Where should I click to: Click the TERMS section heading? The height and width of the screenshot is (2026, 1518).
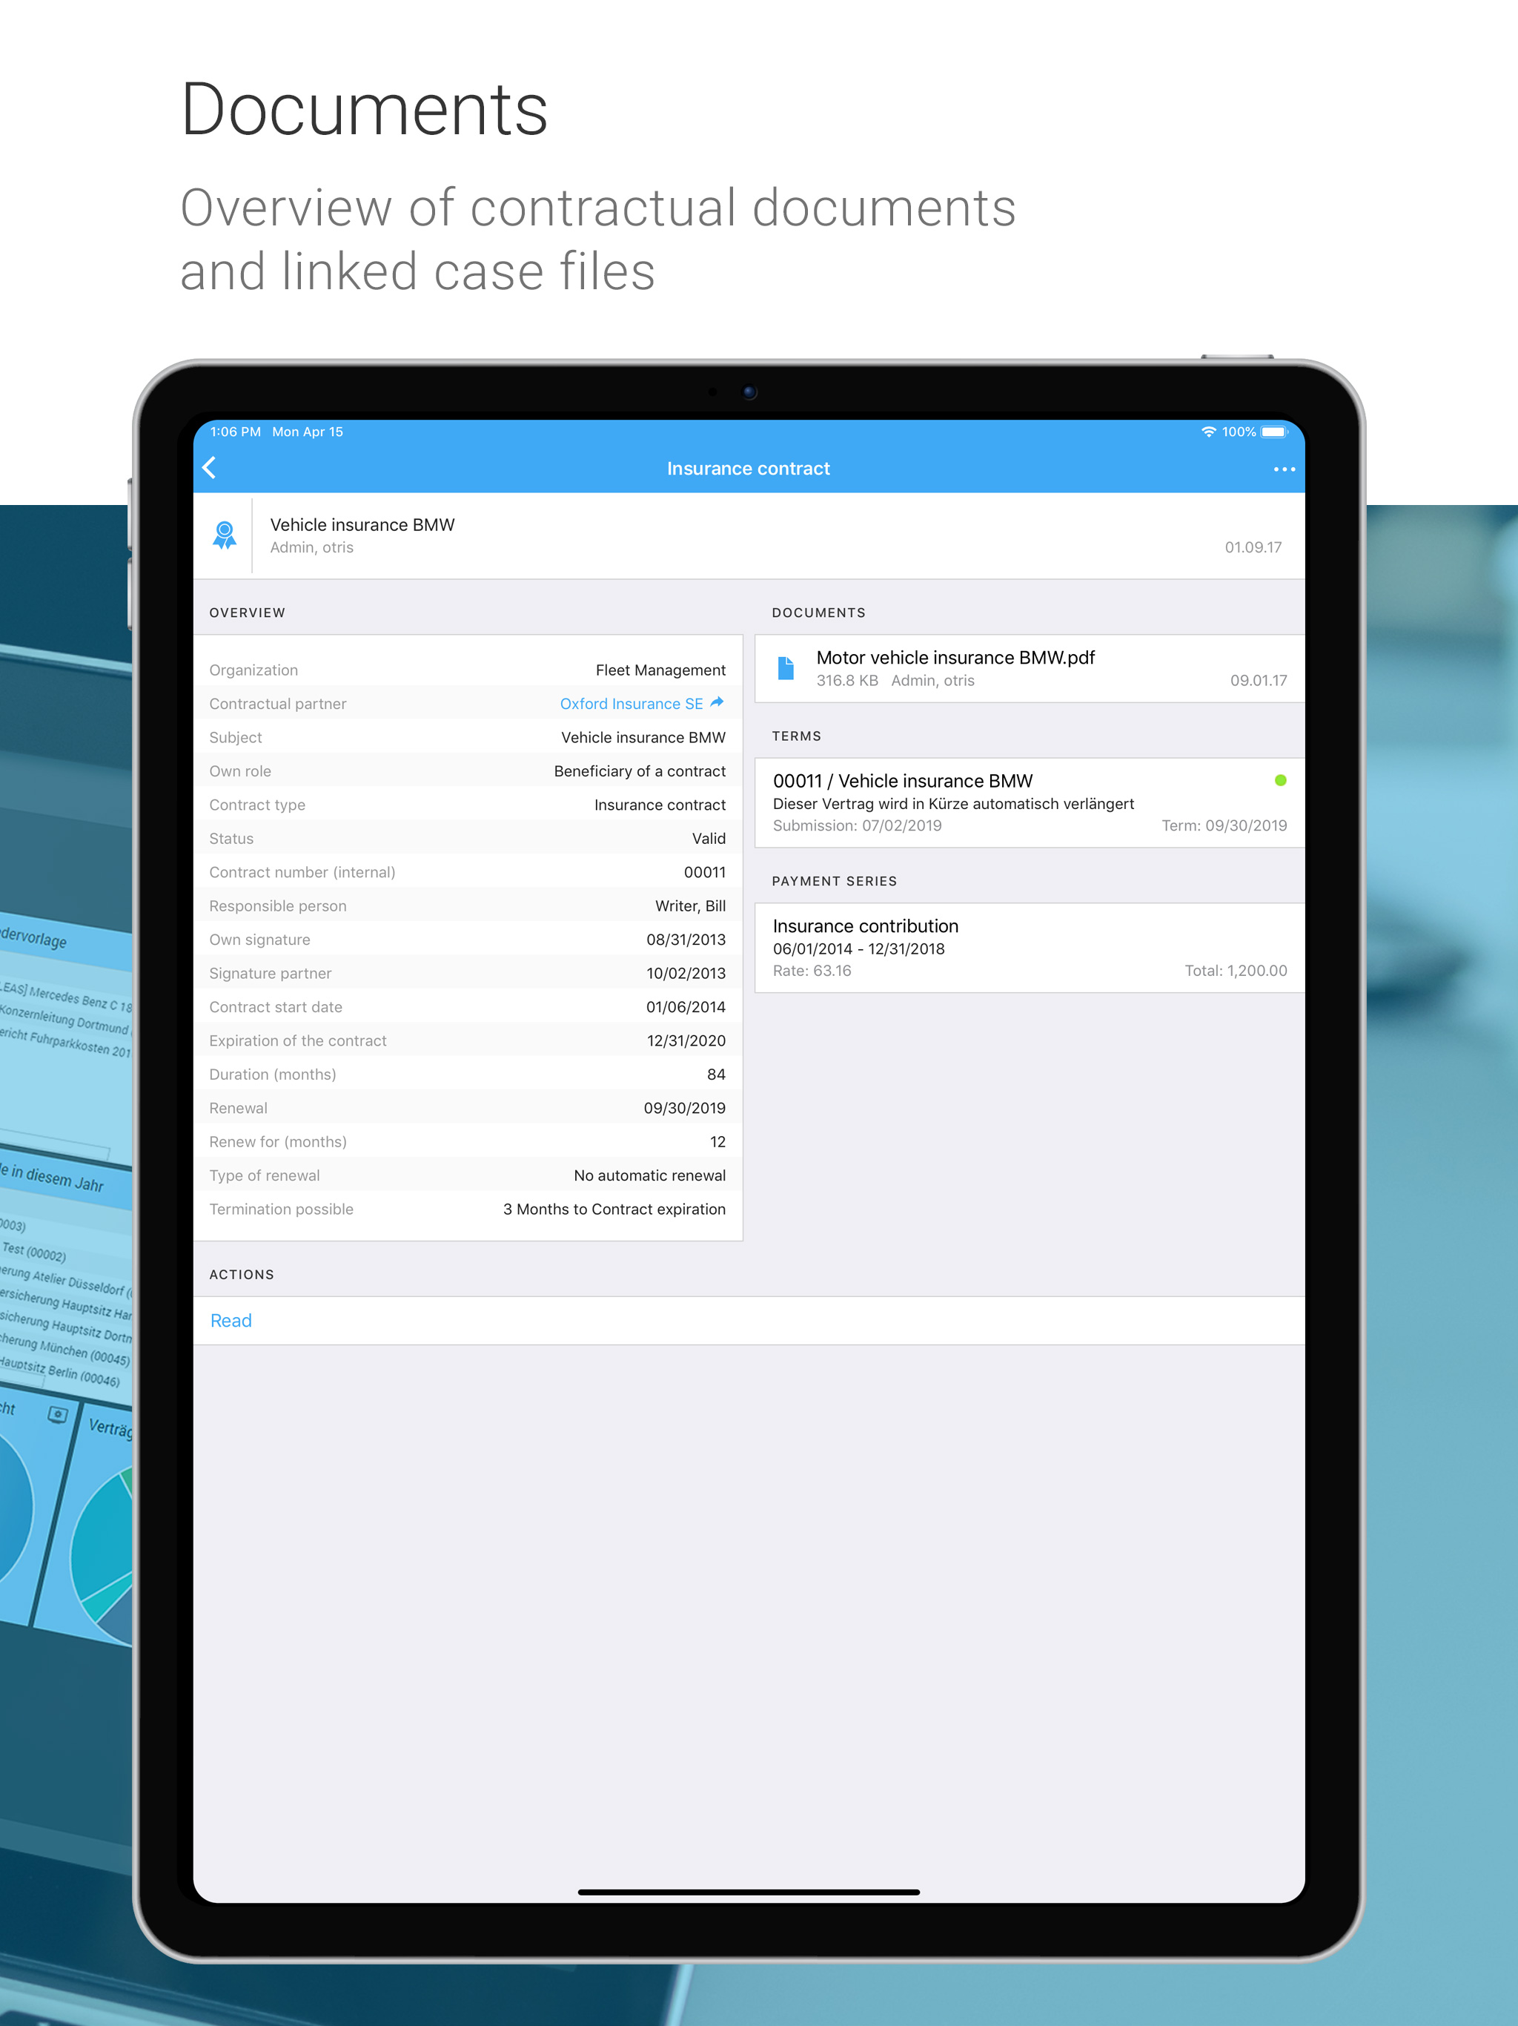797,736
